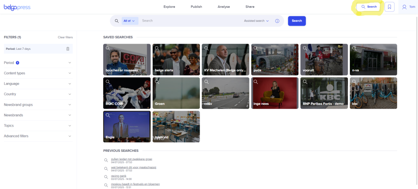Open the Share menu
Image resolution: width=418 pixels, height=189 pixels.
[250, 7]
